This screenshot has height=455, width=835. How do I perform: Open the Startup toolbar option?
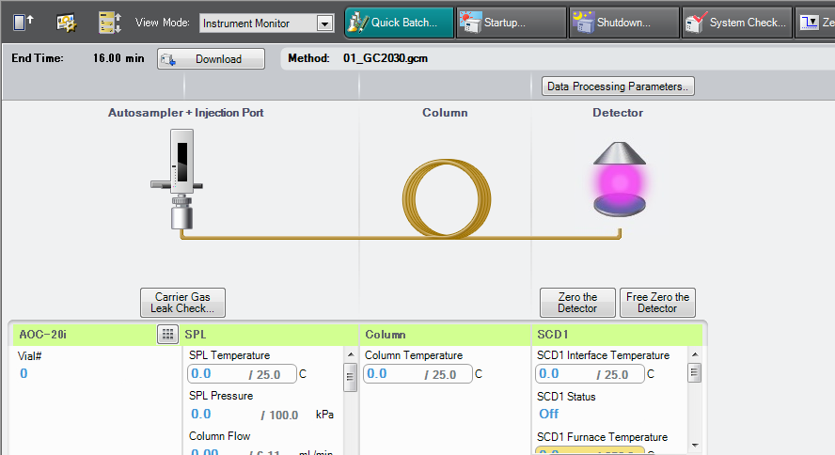click(x=511, y=23)
